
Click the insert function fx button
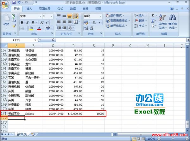pyautogui.click(x=53, y=40)
